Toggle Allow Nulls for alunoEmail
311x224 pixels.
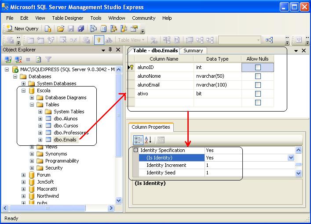click(x=258, y=85)
